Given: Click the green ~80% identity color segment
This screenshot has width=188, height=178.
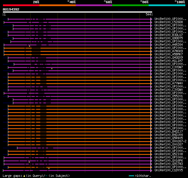Looking at the screenshot, I should tap(130, 5).
